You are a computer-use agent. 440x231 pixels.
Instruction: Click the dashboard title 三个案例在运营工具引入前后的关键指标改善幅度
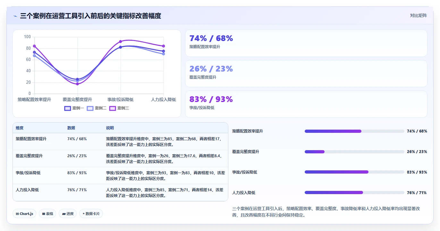coord(90,16)
